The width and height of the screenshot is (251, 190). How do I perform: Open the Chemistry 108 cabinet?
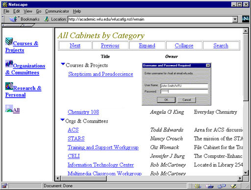tap(83, 112)
